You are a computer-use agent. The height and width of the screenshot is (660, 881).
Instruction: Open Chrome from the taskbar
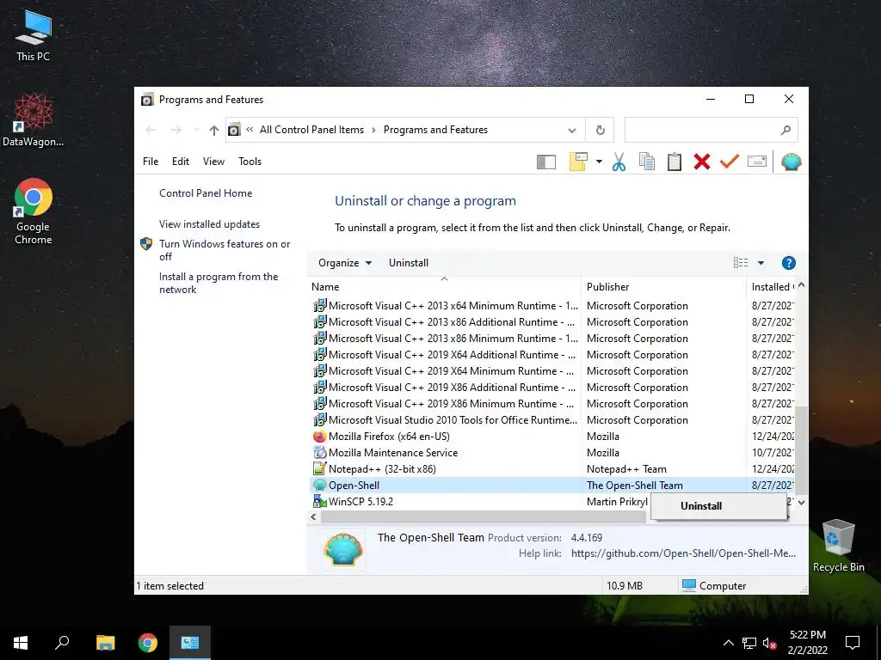point(148,643)
